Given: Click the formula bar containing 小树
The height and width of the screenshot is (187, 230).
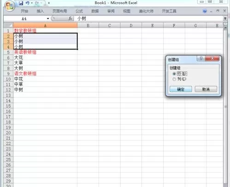Looking at the screenshot, I should 148,19.
